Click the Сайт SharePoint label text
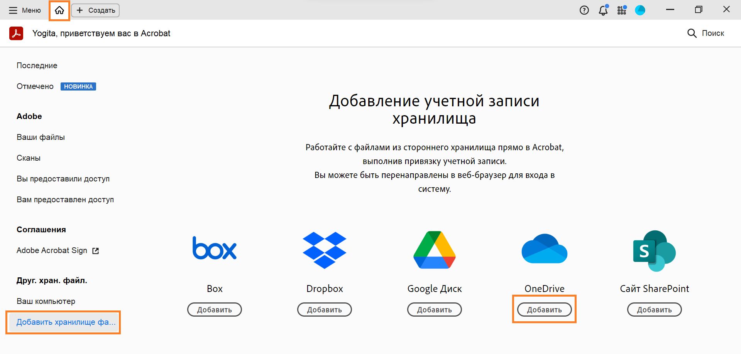The image size is (741, 354). point(655,289)
